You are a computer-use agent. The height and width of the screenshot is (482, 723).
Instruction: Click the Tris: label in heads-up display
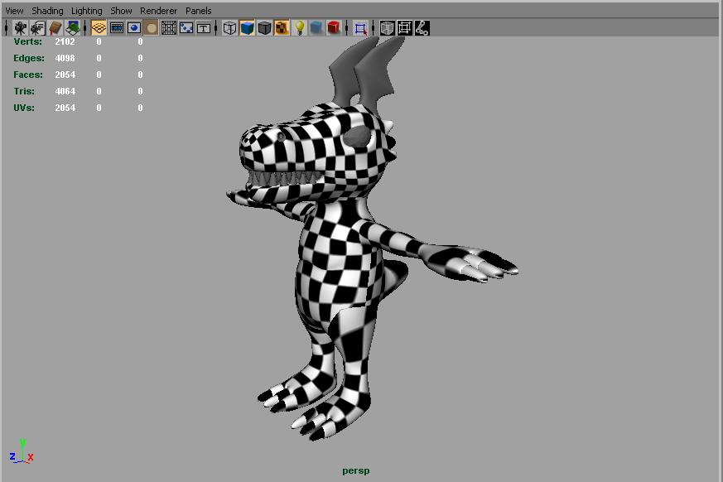24,91
